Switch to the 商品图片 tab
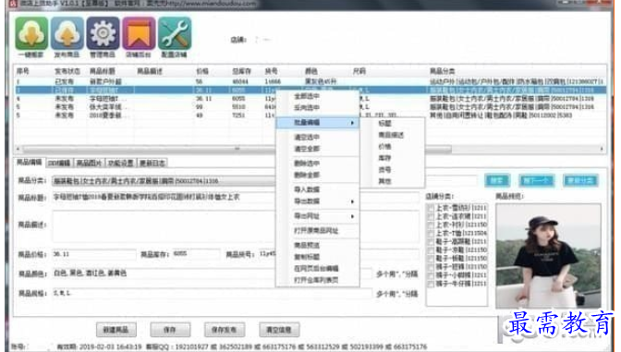Image resolution: width=621 pixels, height=352 pixels. coord(89,164)
